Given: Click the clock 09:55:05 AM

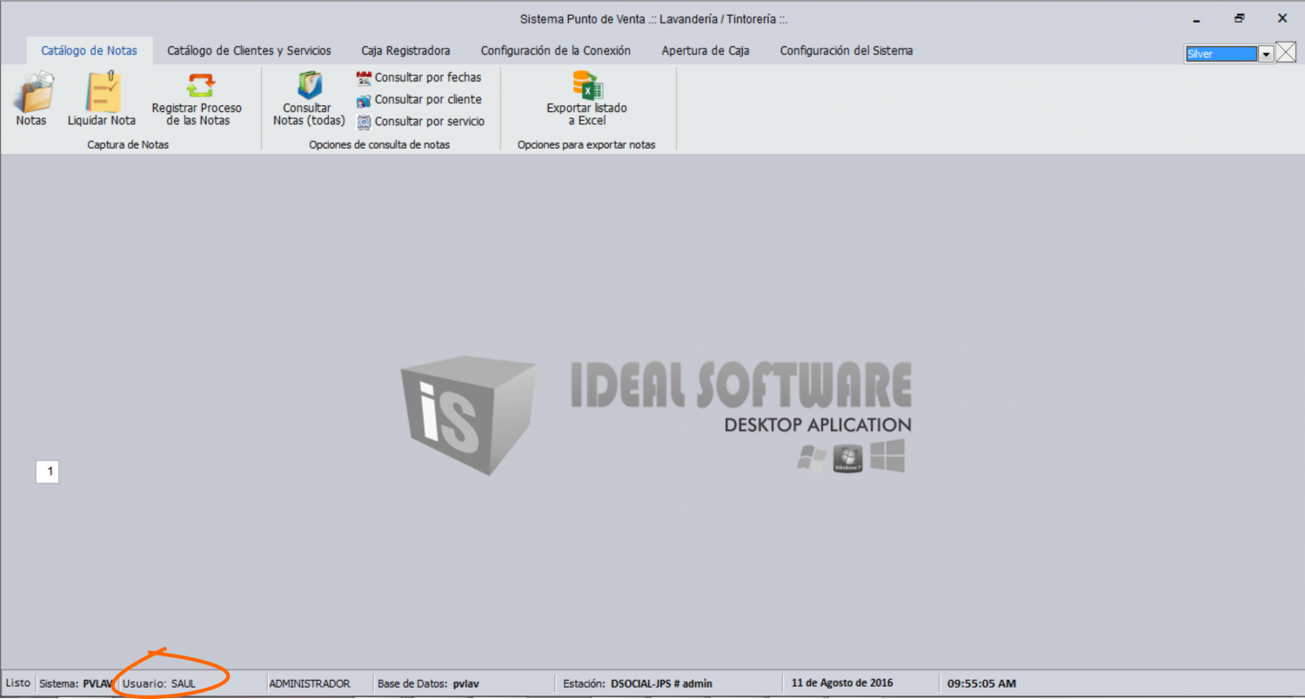Looking at the screenshot, I should 981,683.
